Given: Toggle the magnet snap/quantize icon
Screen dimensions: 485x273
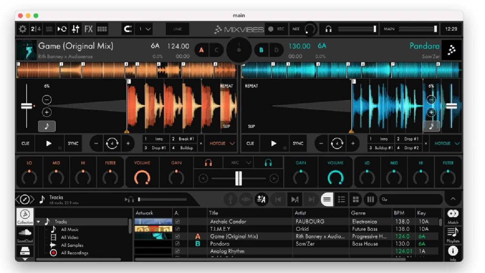Looking at the screenshot, I should click(x=128, y=29).
